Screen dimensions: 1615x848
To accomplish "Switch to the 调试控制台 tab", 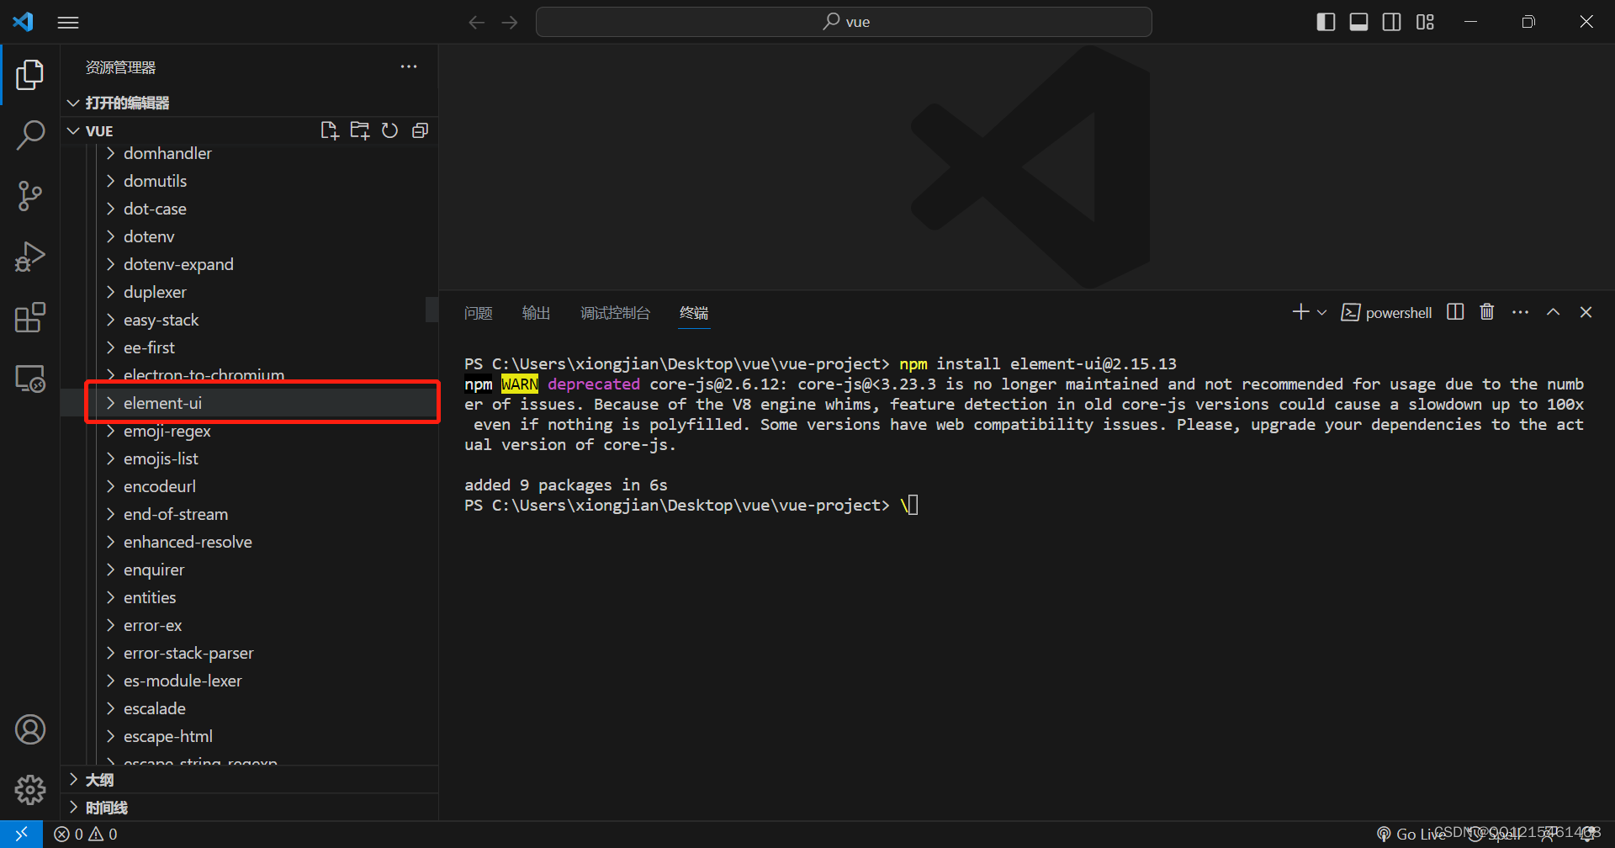I will [615, 313].
